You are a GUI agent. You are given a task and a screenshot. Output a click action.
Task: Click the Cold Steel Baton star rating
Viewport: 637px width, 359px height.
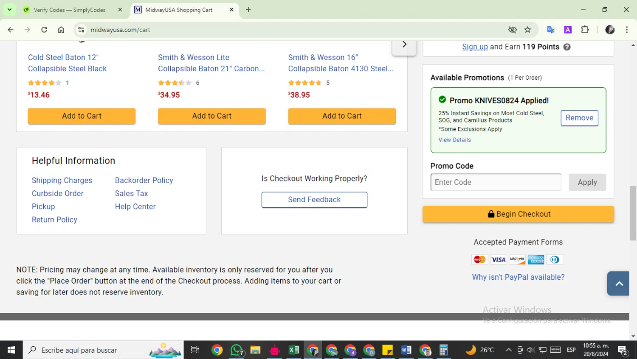pos(45,83)
